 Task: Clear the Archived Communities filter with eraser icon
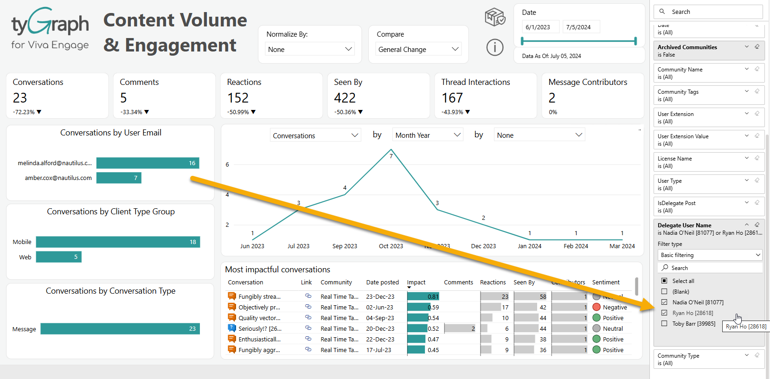click(x=757, y=47)
